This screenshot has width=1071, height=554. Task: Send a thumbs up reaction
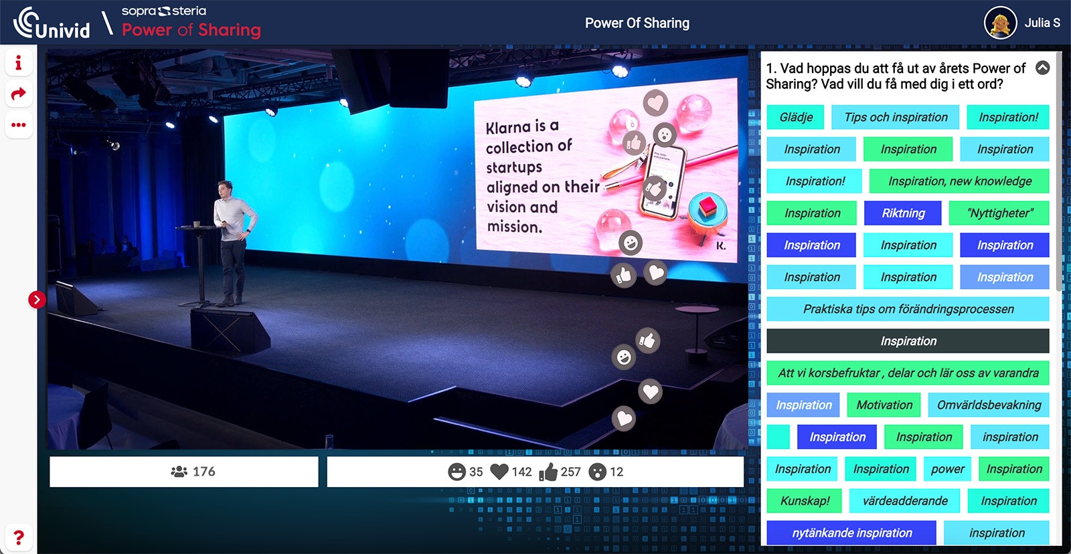pyautogui.click(x=548, y=472)
